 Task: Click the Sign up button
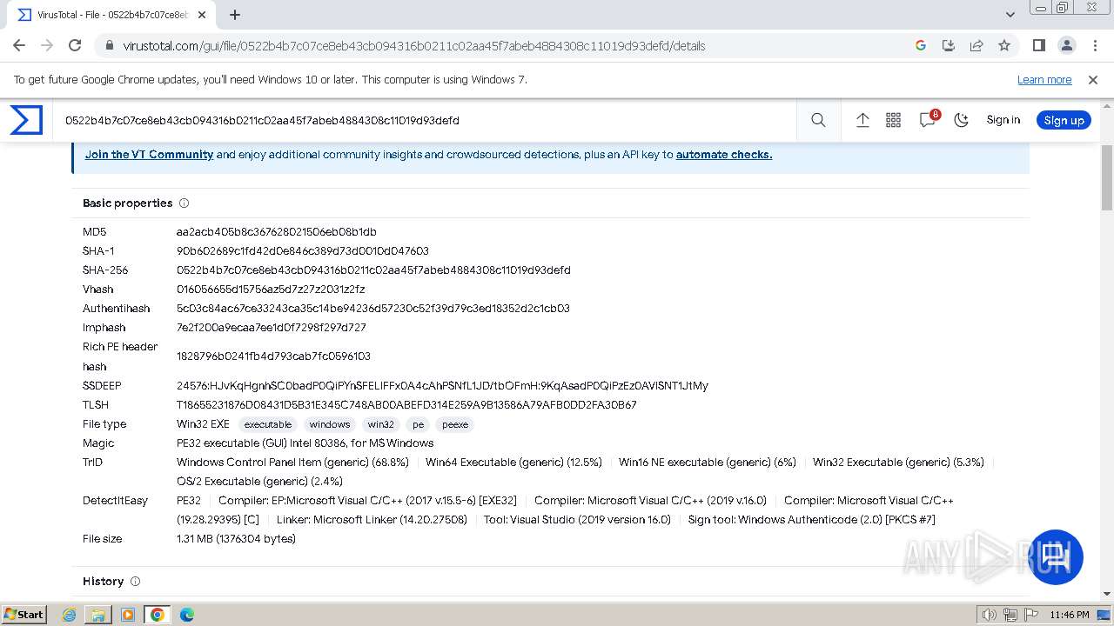[x=1064, y=120]
